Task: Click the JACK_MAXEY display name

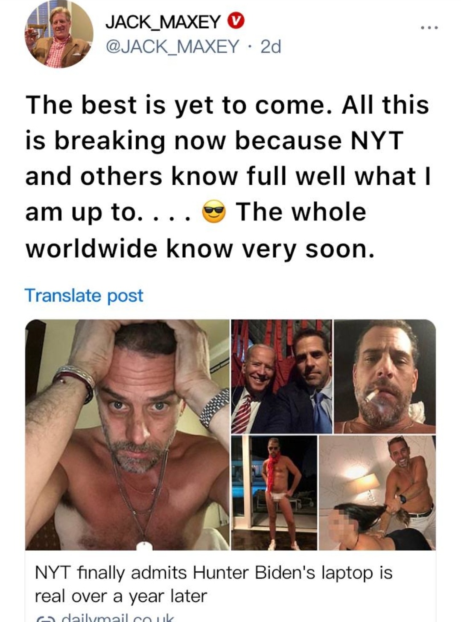Action: [x=163, y=22]
